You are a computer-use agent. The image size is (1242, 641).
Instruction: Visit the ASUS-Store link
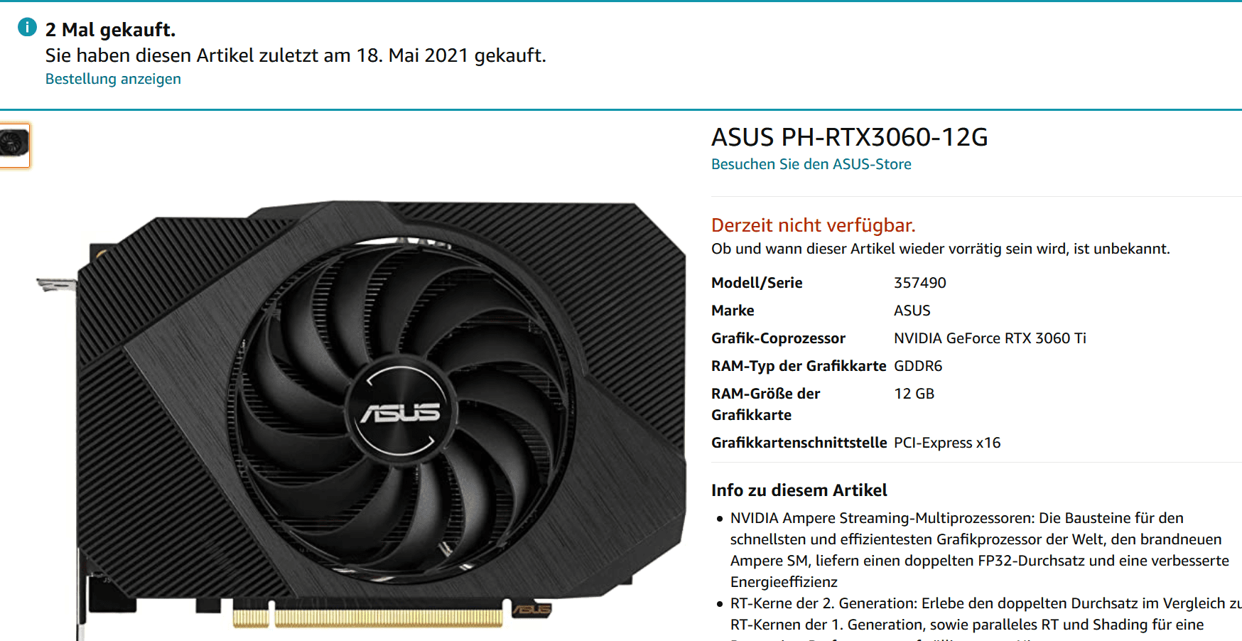[811, 164]
